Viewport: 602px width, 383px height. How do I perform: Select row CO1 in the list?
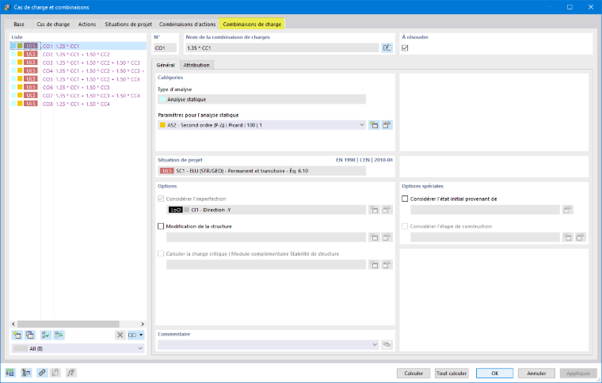click(78, 46)
